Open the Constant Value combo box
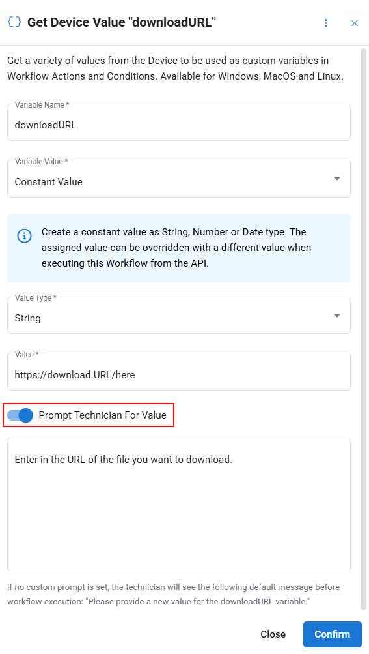369x654 pixels. 179,179
